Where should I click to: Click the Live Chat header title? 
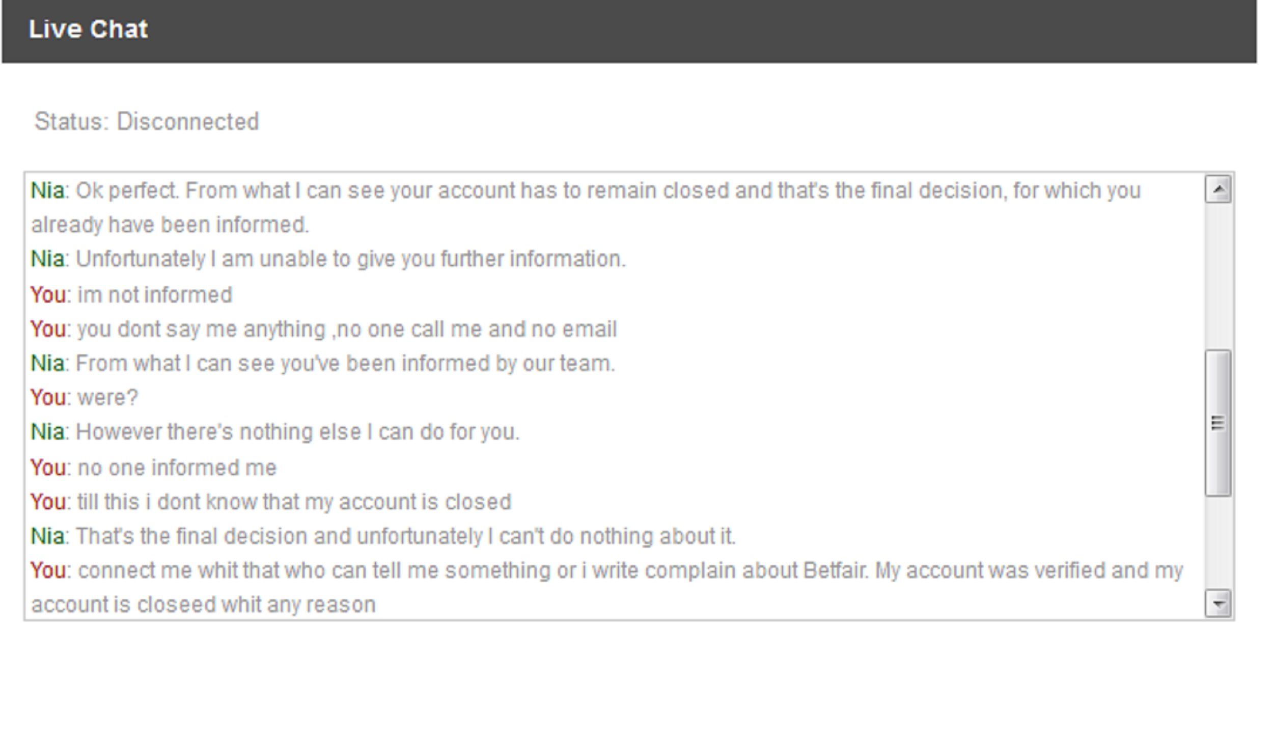tap(88, 29)
